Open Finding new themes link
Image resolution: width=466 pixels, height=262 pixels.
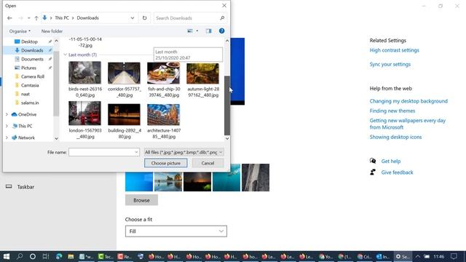tap(392, 111)
